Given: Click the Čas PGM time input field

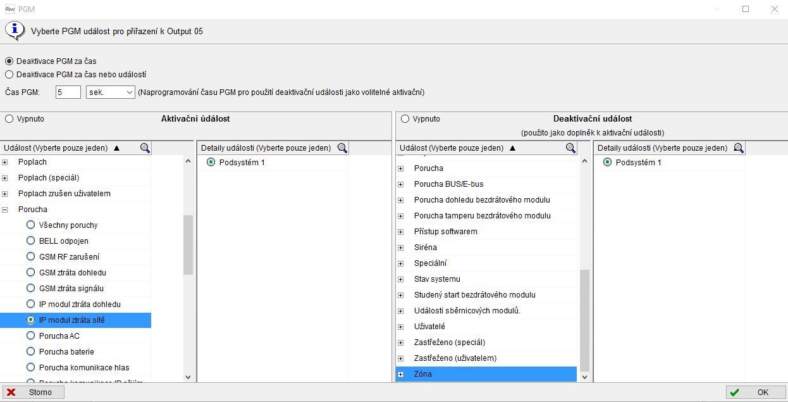Looking at the screenshot, I should 68,92.
